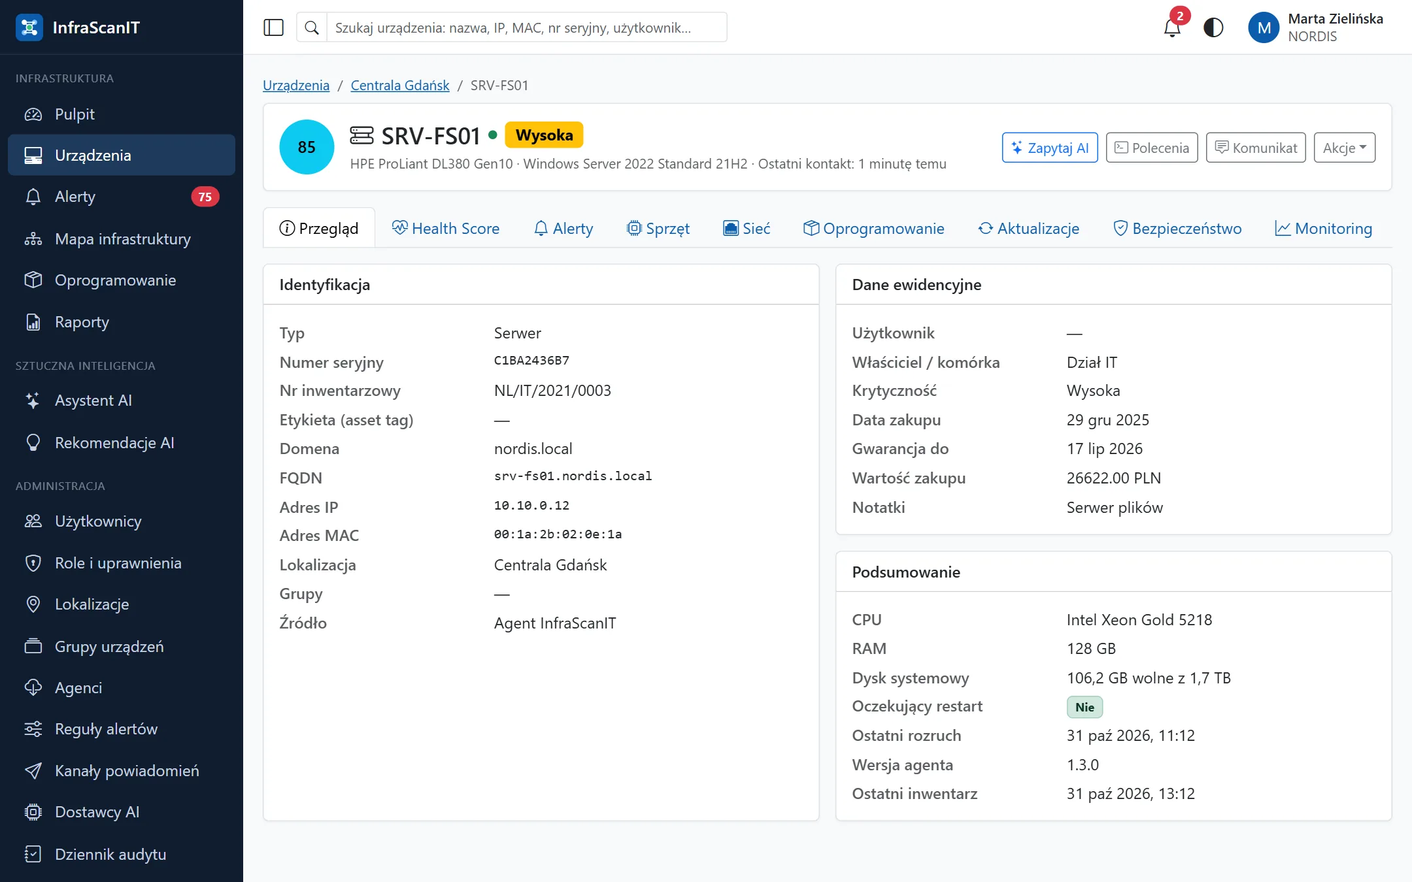Open Role i uprawnienia
This screenshot has height=882, width=1412.
122,563
